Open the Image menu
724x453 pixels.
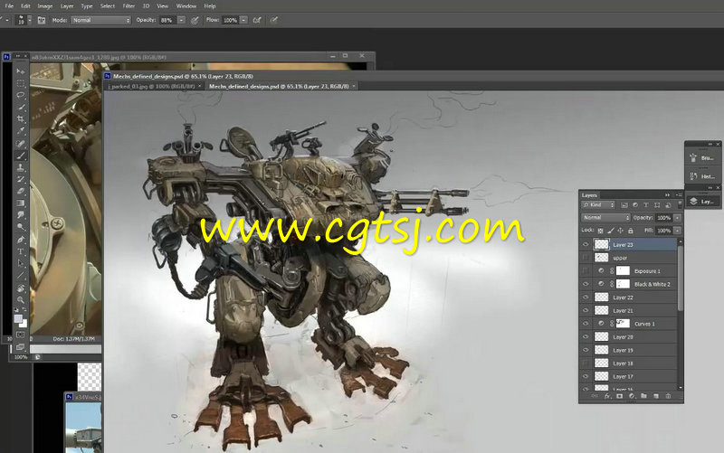click(x=44, y=6)
